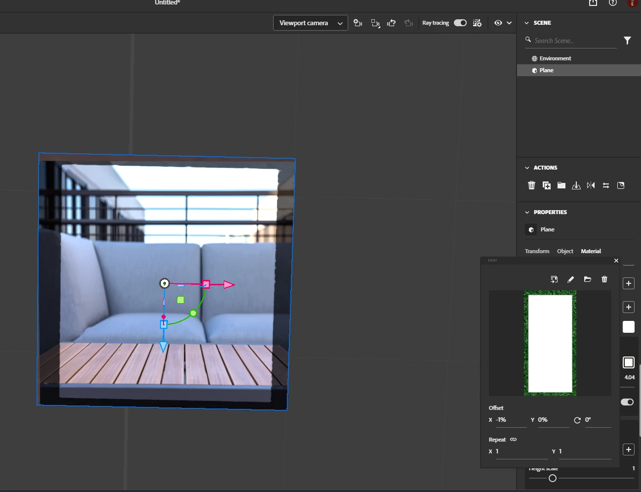The image size is (641, 492).
Task: Switch to the Object tab
Action: pyautogui.click(x=565, y=251)
